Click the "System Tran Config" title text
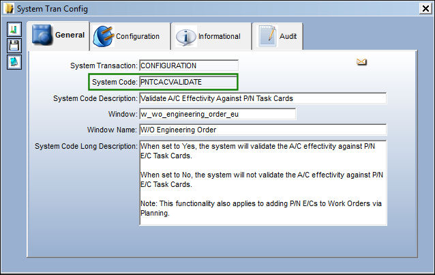435x275 pixels. click(52, 9)
